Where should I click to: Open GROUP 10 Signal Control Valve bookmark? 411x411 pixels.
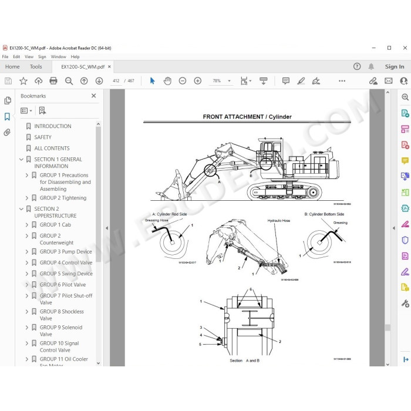59,346
